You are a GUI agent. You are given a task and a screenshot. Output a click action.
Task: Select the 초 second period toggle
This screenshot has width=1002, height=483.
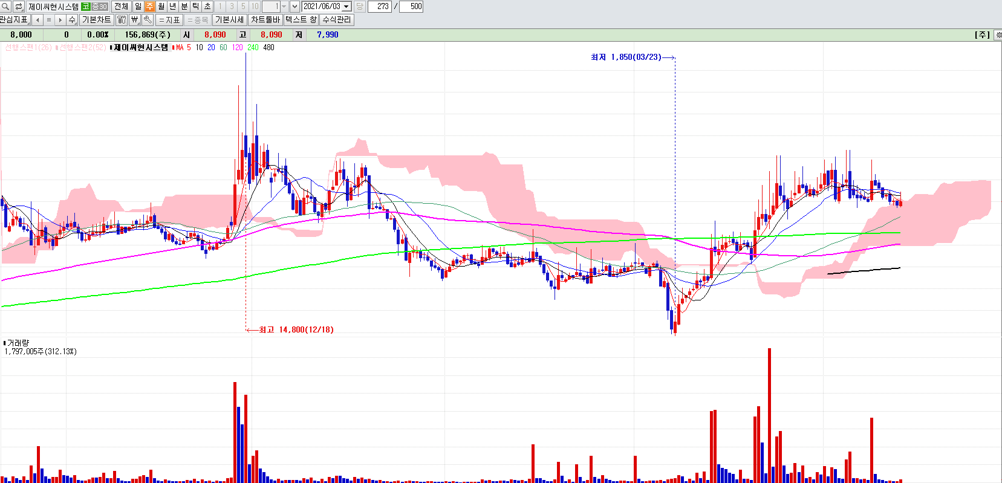point(207,6)
